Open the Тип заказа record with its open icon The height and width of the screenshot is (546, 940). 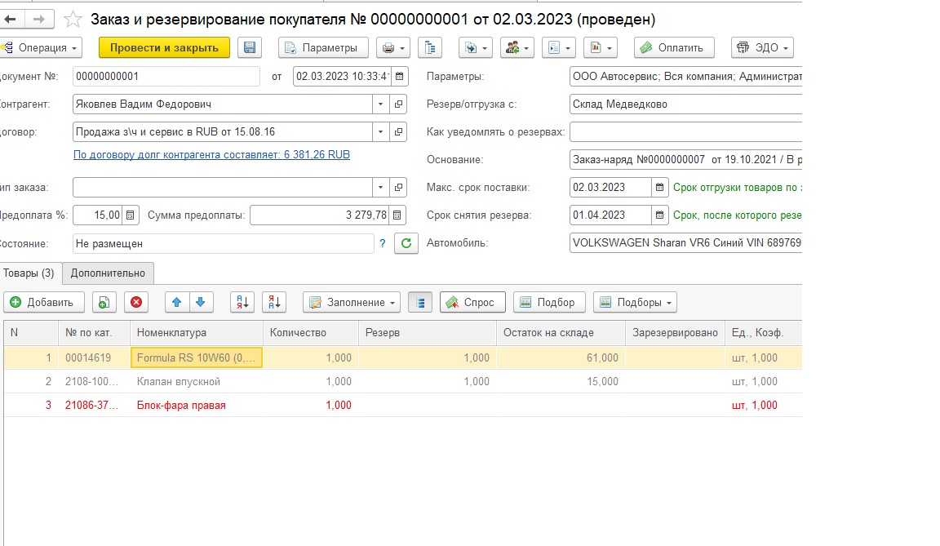tap(399, 188)
